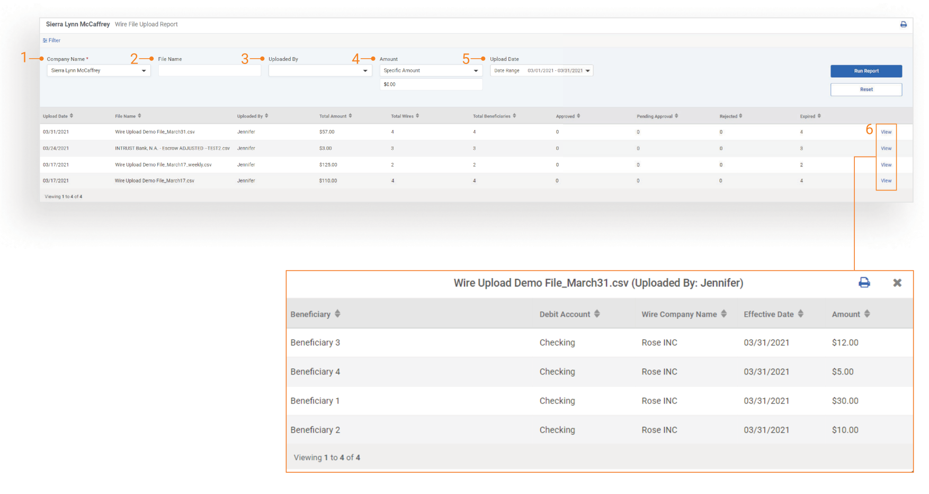Toggle the Filter panel

click(x=52, y=40)
